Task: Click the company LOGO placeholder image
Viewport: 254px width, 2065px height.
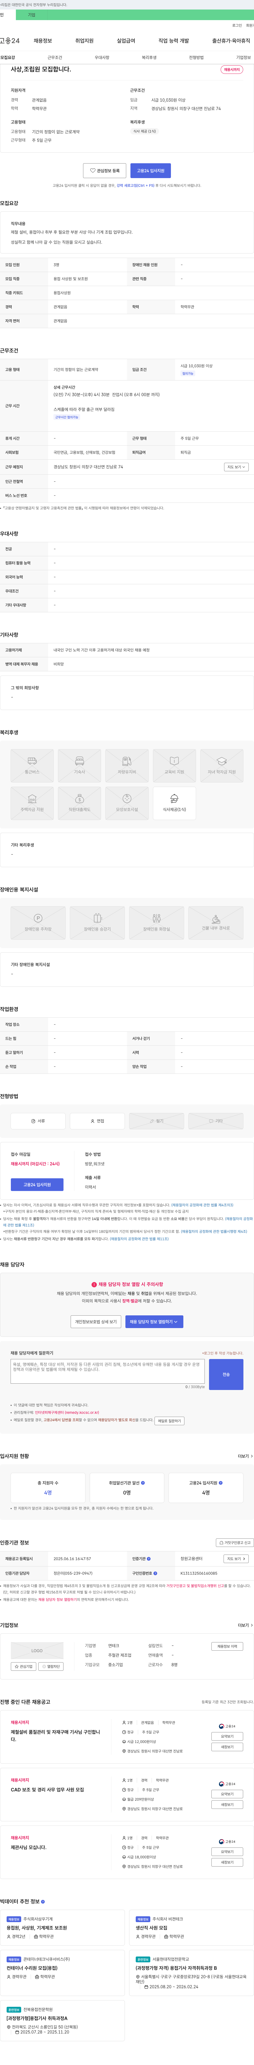Action: [x=37, y=1651]
